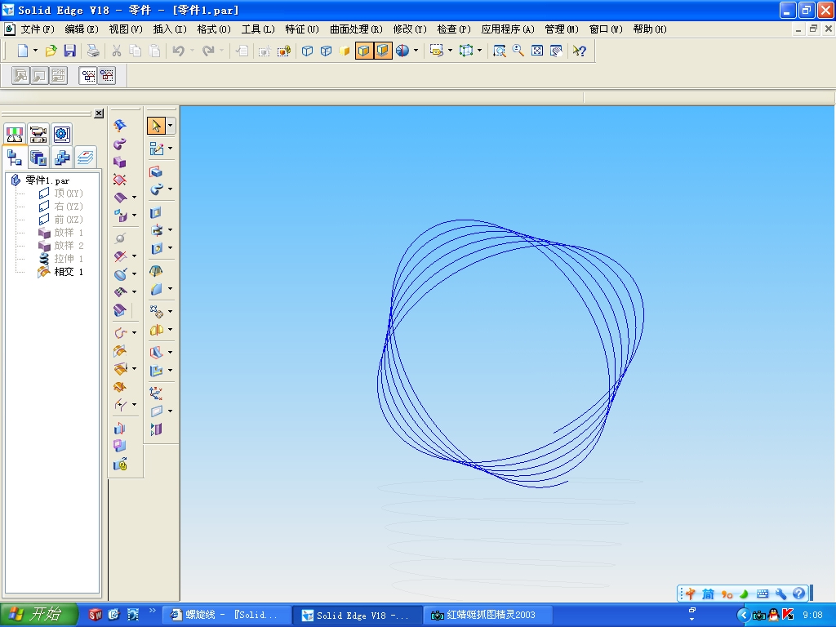Expand the Sketch tool flyout arrow

[170, 149]
